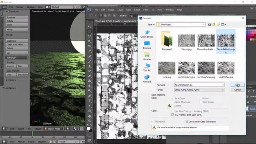Click Cancel button in Save As
The image size is (256, 144).
238,90
